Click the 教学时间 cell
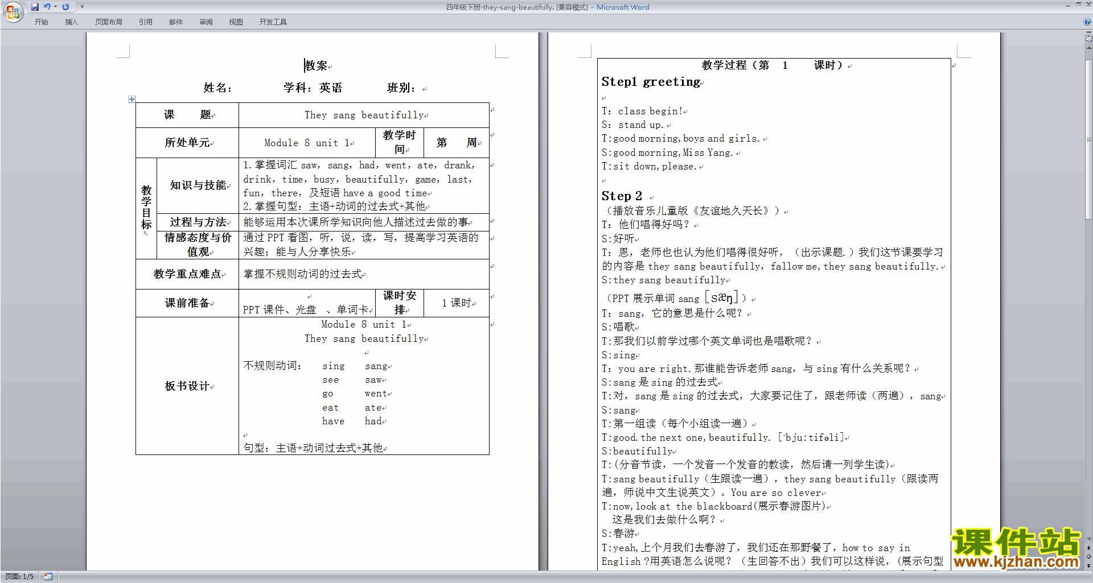This screenshot has width=1093, height=583. tap(400, 143)
